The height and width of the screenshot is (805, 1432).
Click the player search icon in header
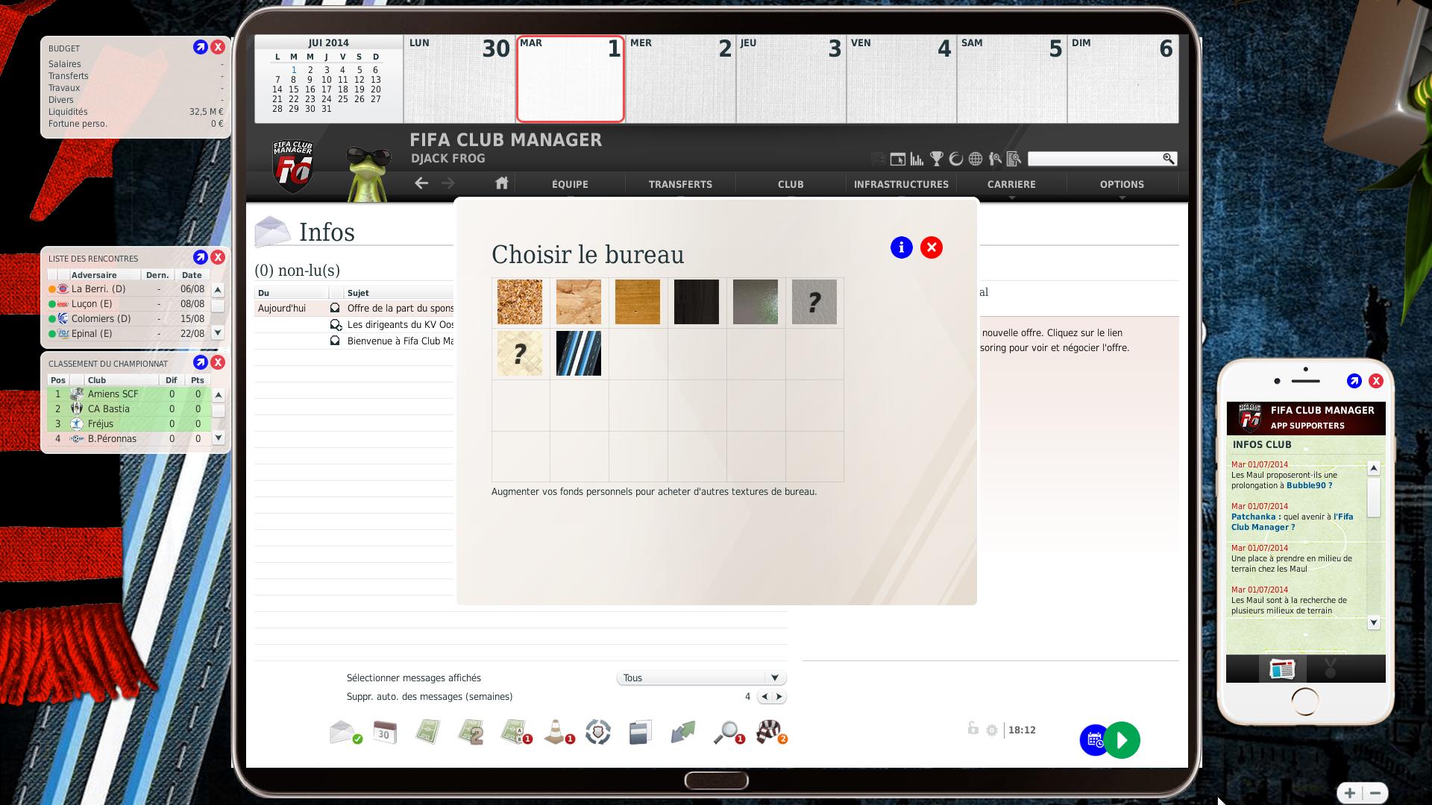[995, 159]
